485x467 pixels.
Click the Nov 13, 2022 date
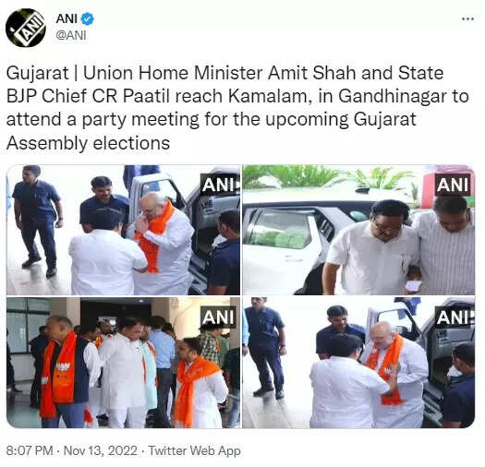click(100, 450)
